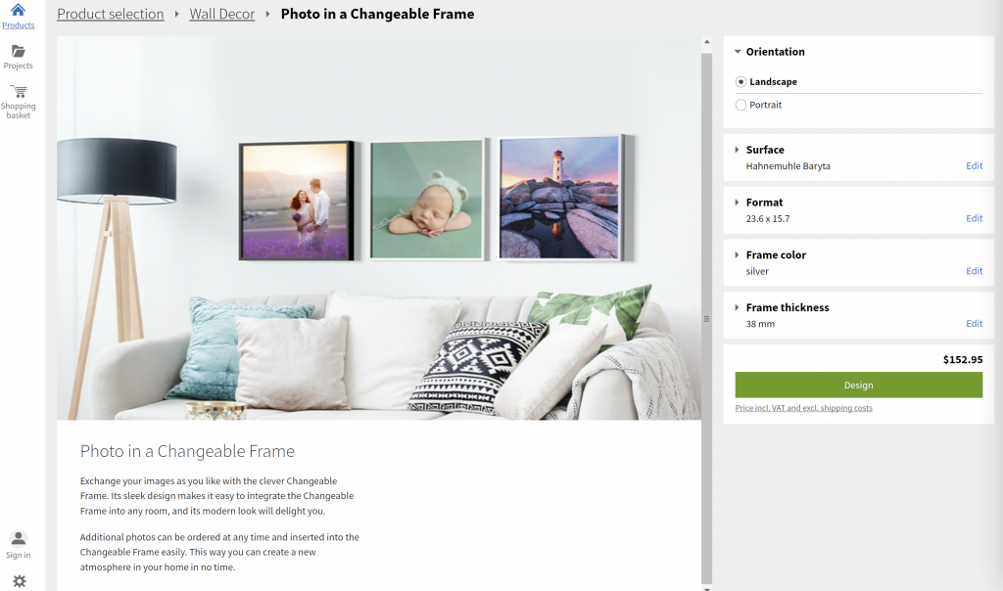Open the Projects folder icon

tap(18, 51)
